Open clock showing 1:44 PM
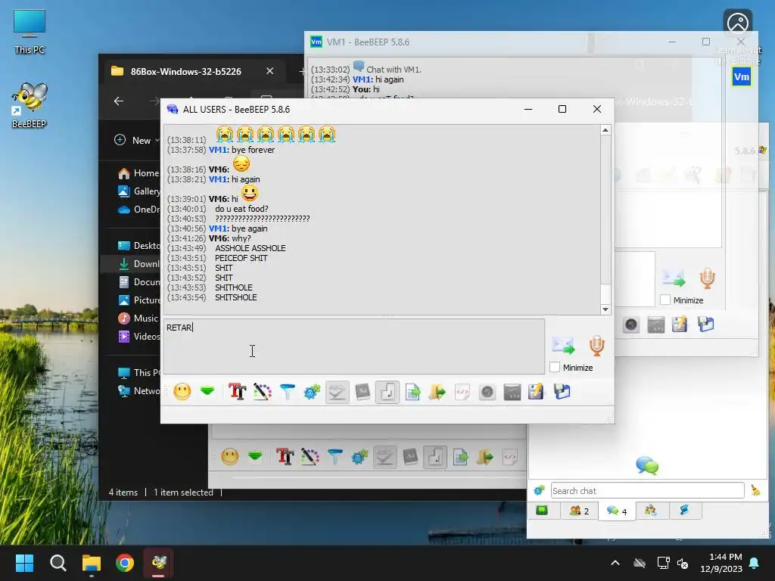 [x=721, y=563]
